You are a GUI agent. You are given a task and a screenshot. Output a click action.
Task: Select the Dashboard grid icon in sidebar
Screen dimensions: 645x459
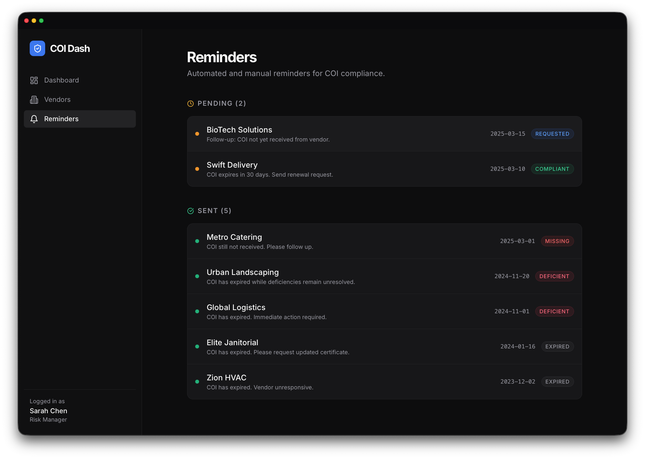pyautogui.click(x=34, y=80)
